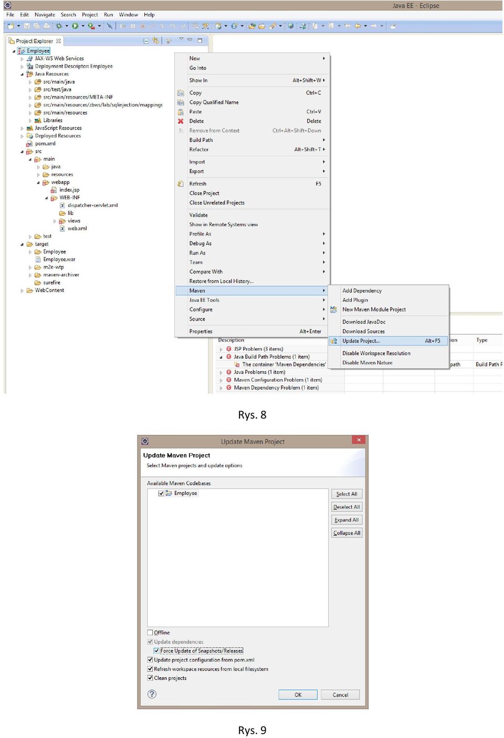Click the Deselect All button
Viewport: 504px width, 738px height.
[346, 507]
